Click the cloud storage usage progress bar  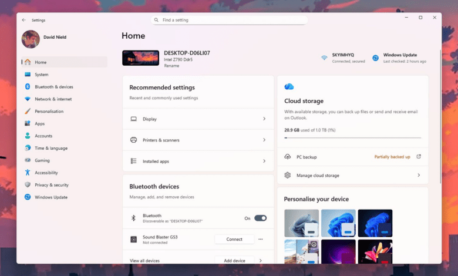click(x=352, y=137)
